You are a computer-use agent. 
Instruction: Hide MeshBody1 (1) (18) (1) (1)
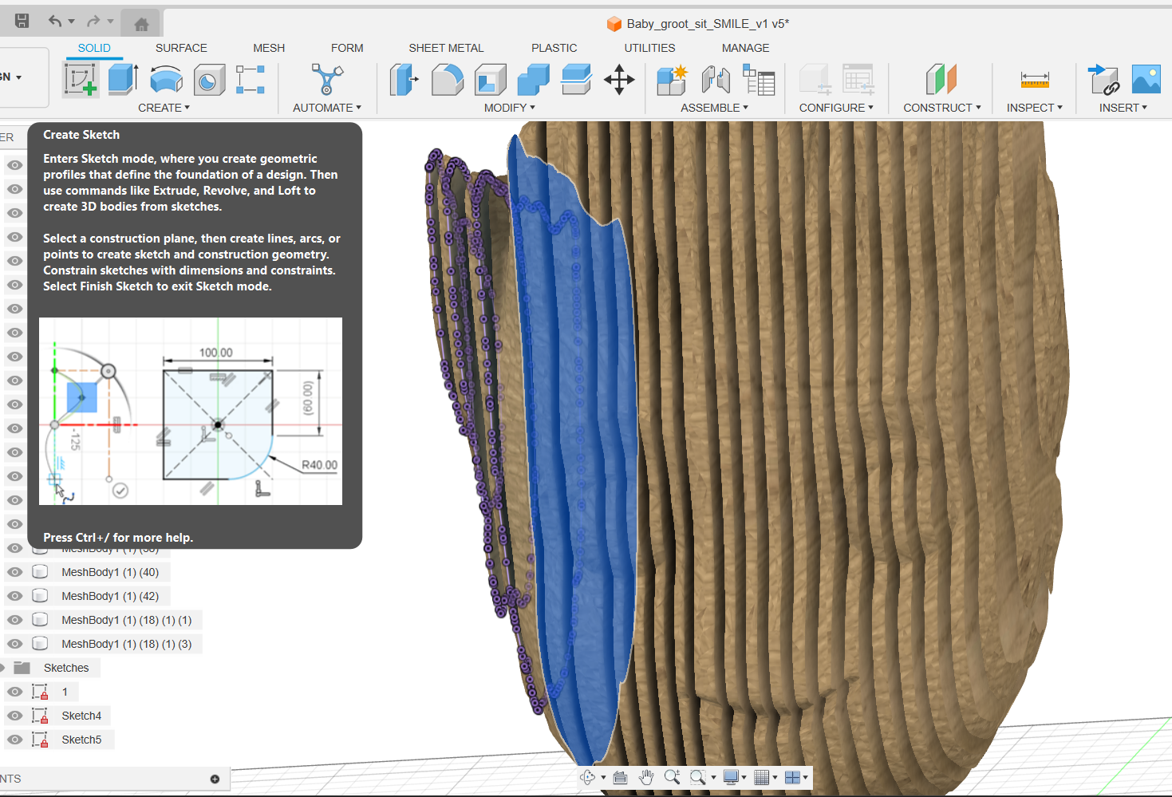(14, 620)
